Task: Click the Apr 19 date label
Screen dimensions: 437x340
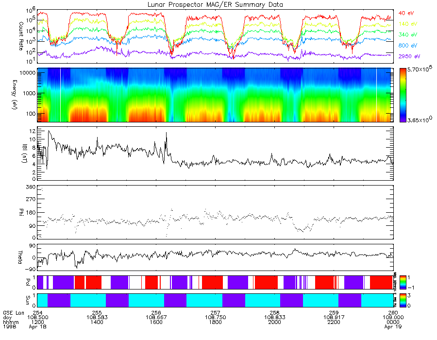Action: click(393, 326)
